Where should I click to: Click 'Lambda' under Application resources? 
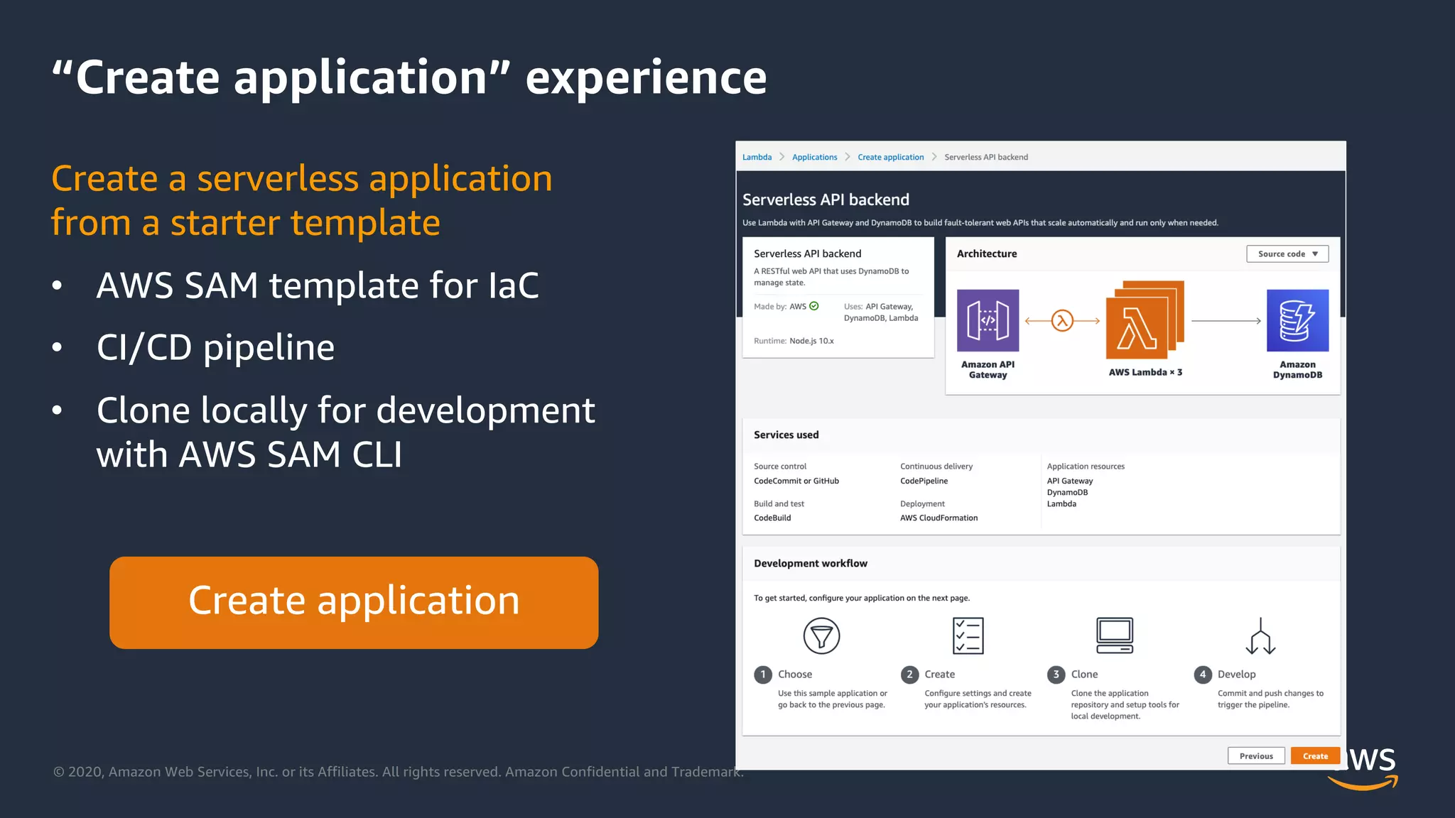click(1061, 503)
